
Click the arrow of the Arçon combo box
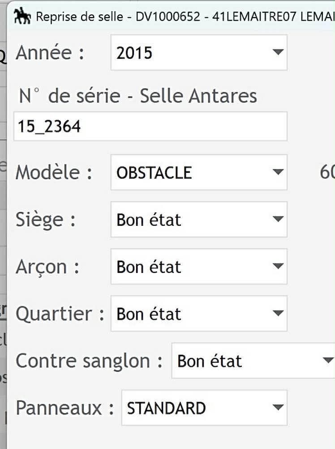[x=278, y=266]
